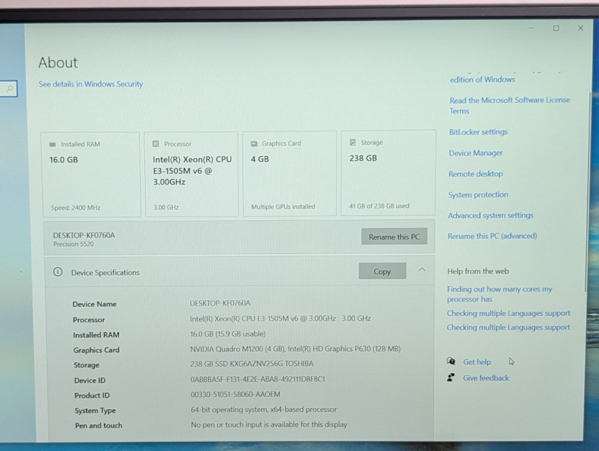Click the Get help chat icon
599x451 pixels.
click(451, 361)
